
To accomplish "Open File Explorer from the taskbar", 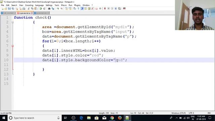I will click(89, 118).
